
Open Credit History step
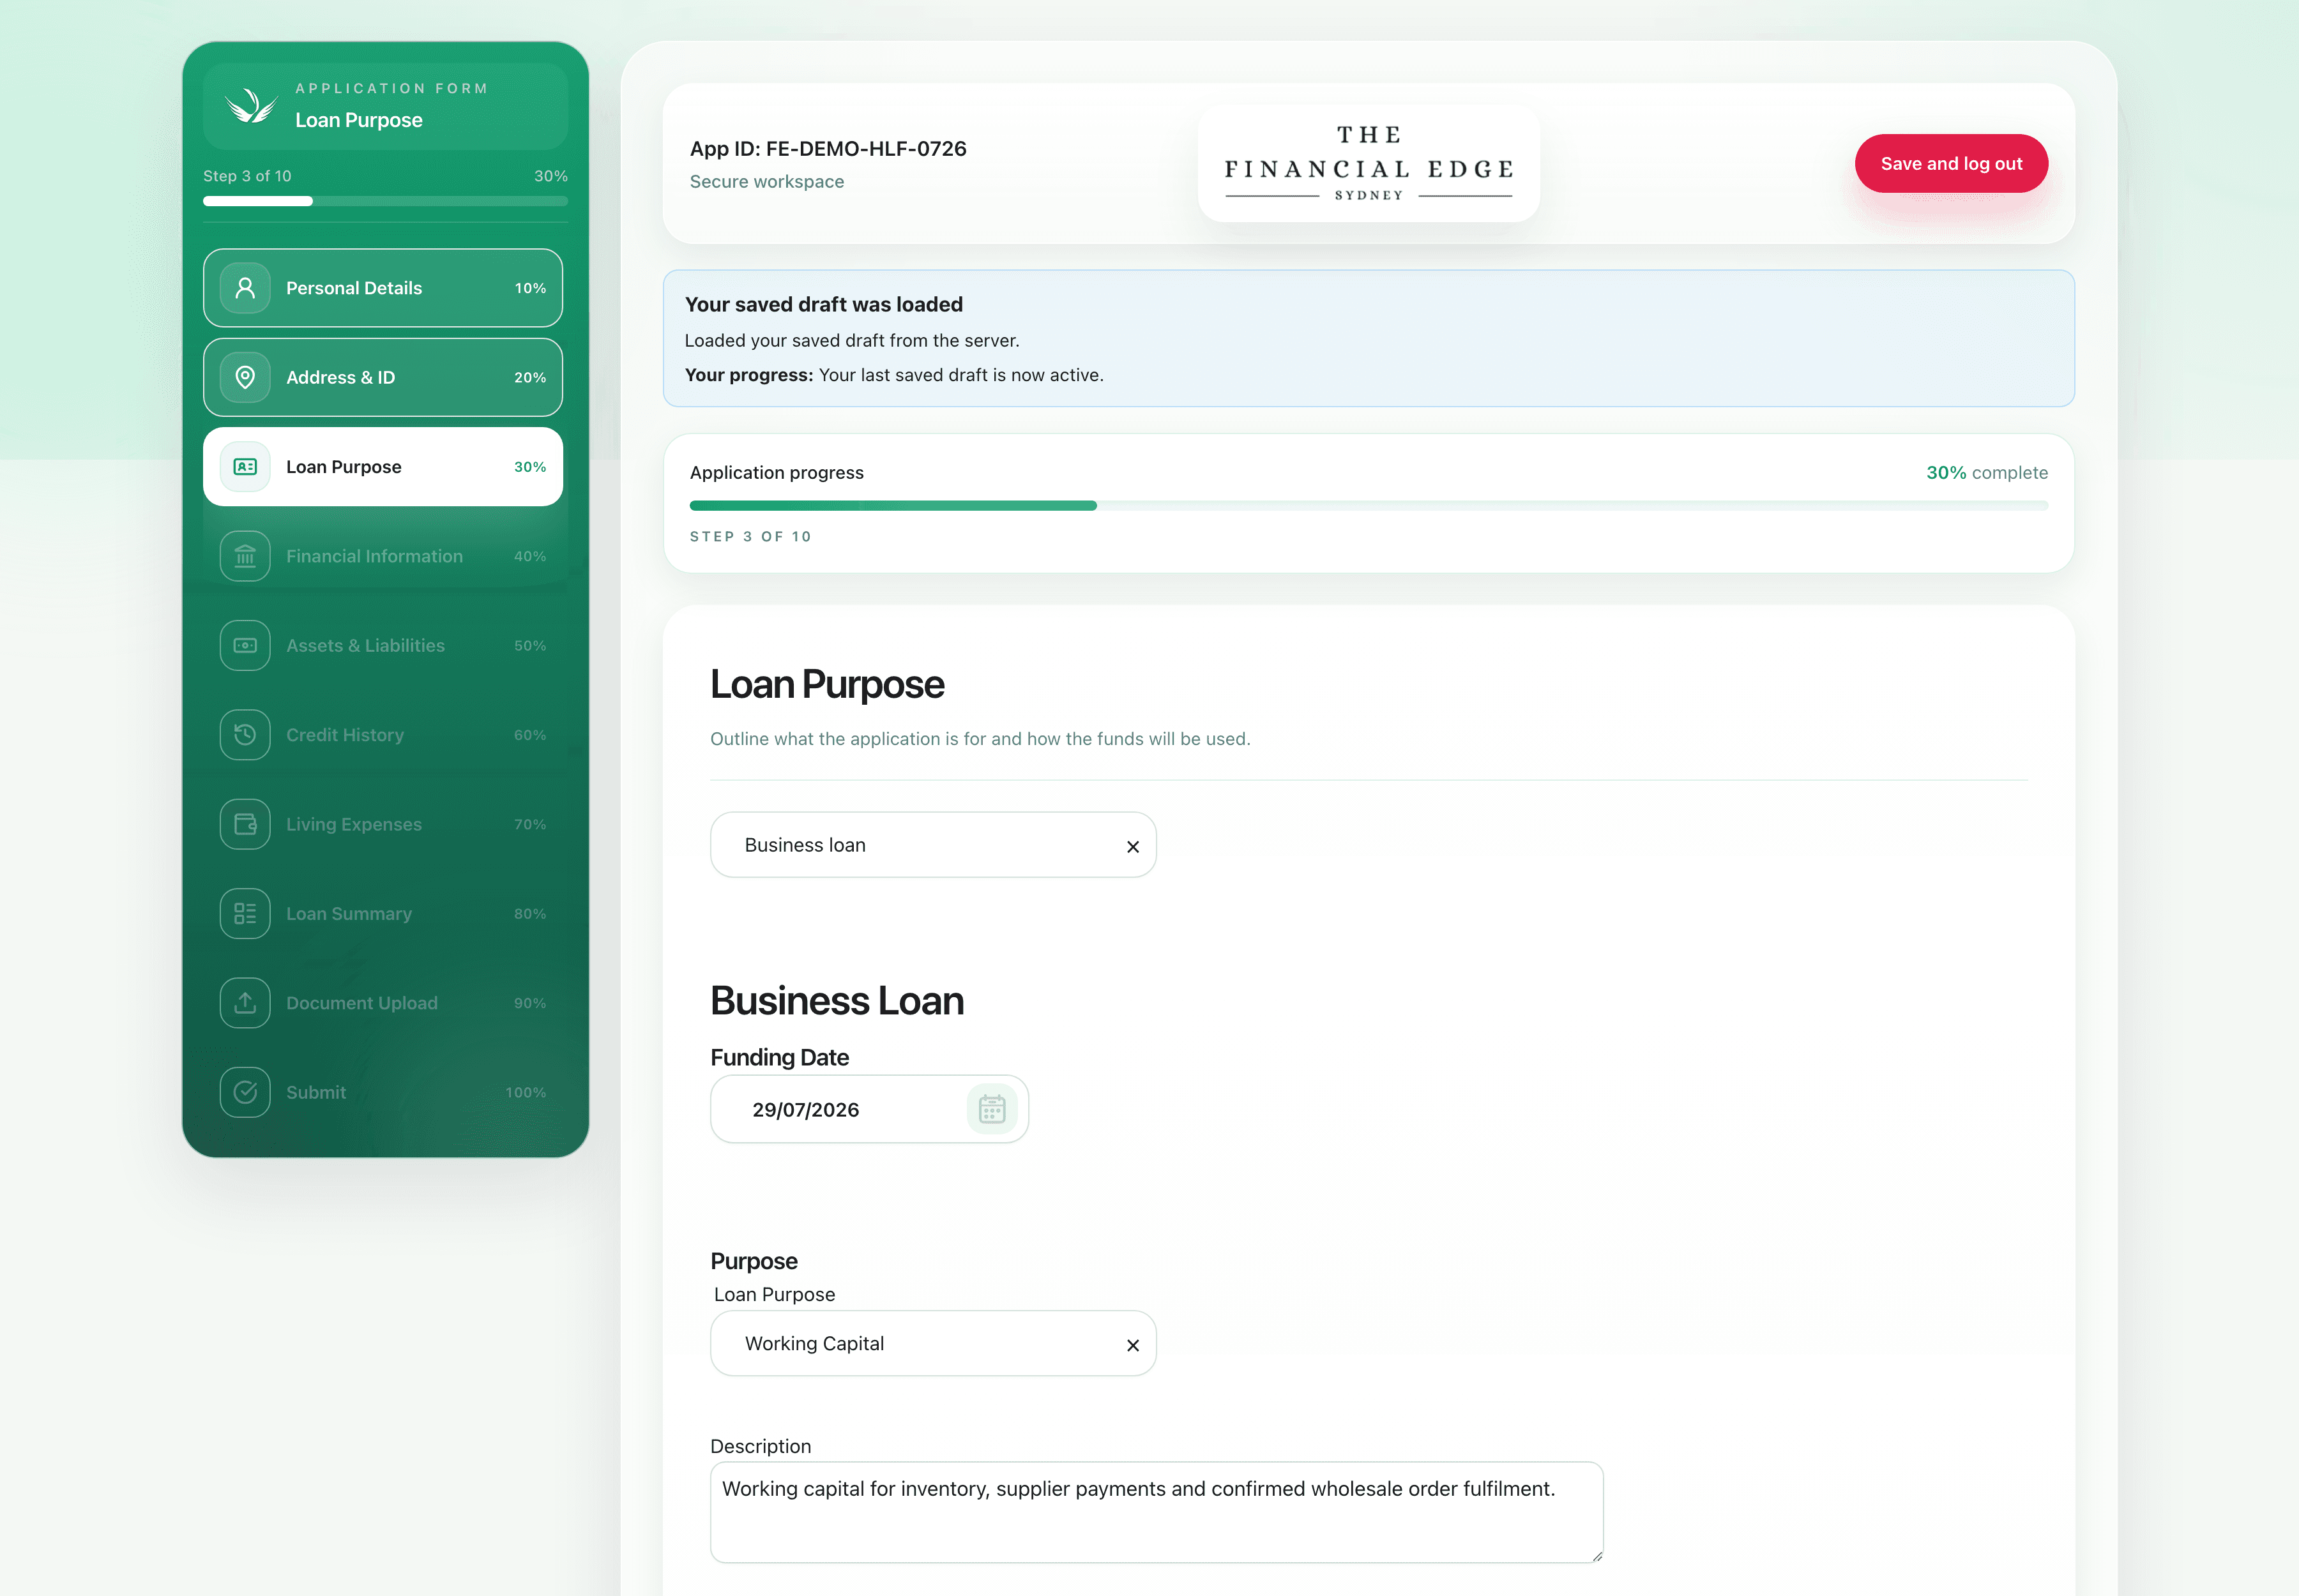click(383, 735)
